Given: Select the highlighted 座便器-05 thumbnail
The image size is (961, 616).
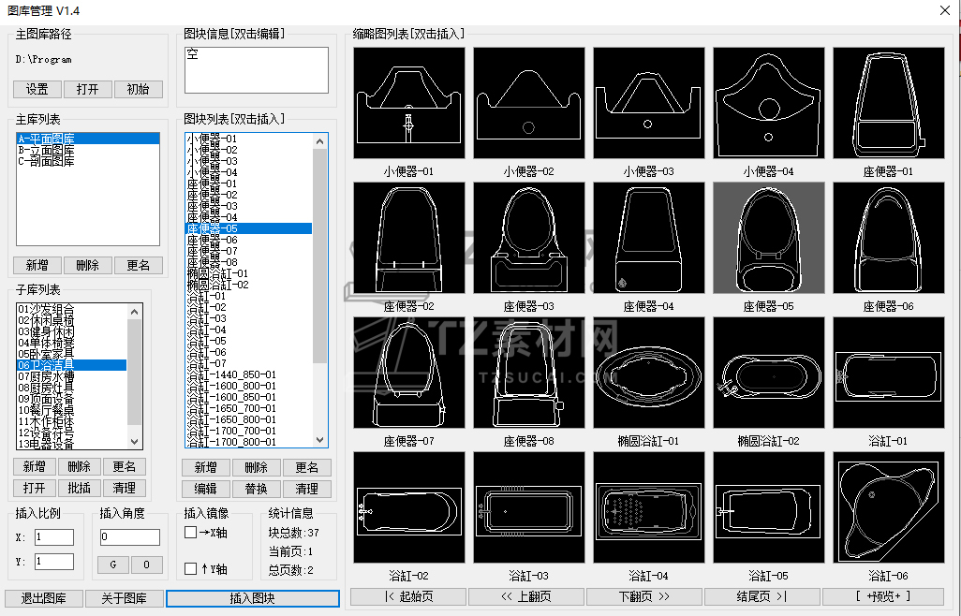Looking at the screenshot, I should click(769, 238).
